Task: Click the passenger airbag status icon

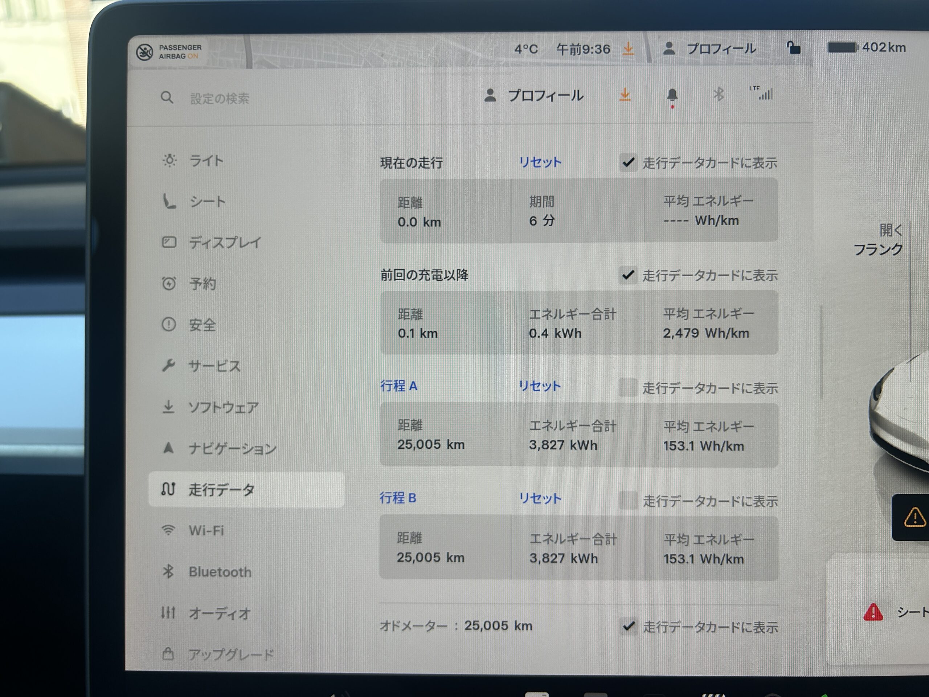Action: [x=145, y=52]
